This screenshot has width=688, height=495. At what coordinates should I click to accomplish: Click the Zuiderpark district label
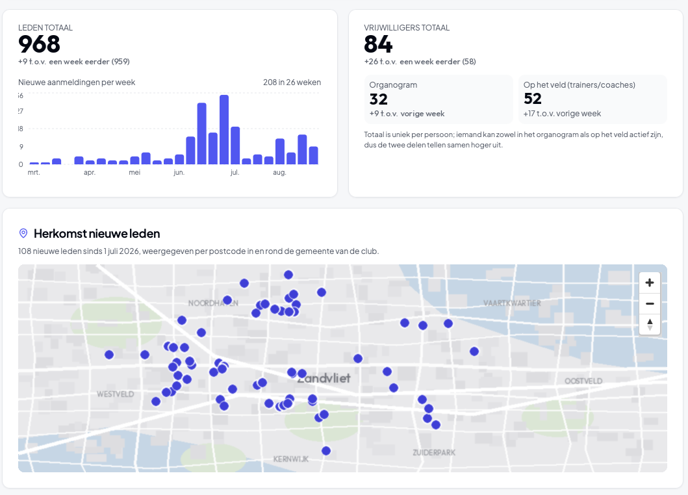(434, 452)
